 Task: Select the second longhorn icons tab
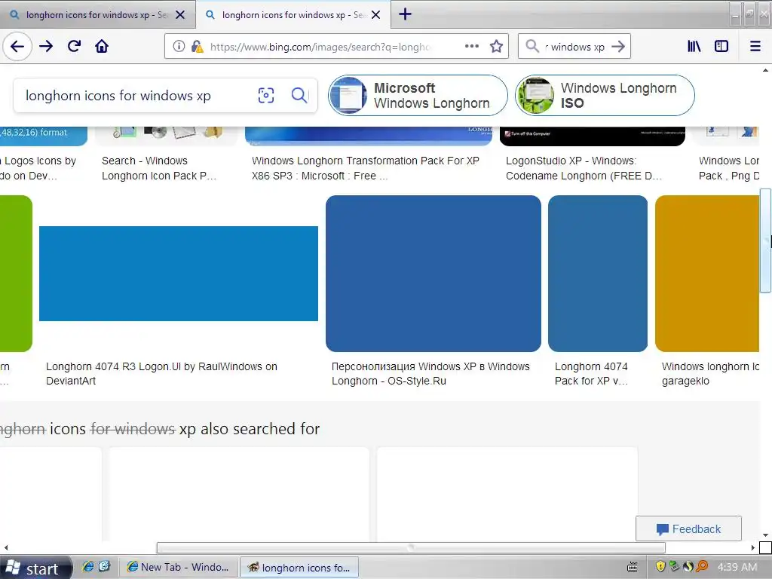(x=293, y=15)
